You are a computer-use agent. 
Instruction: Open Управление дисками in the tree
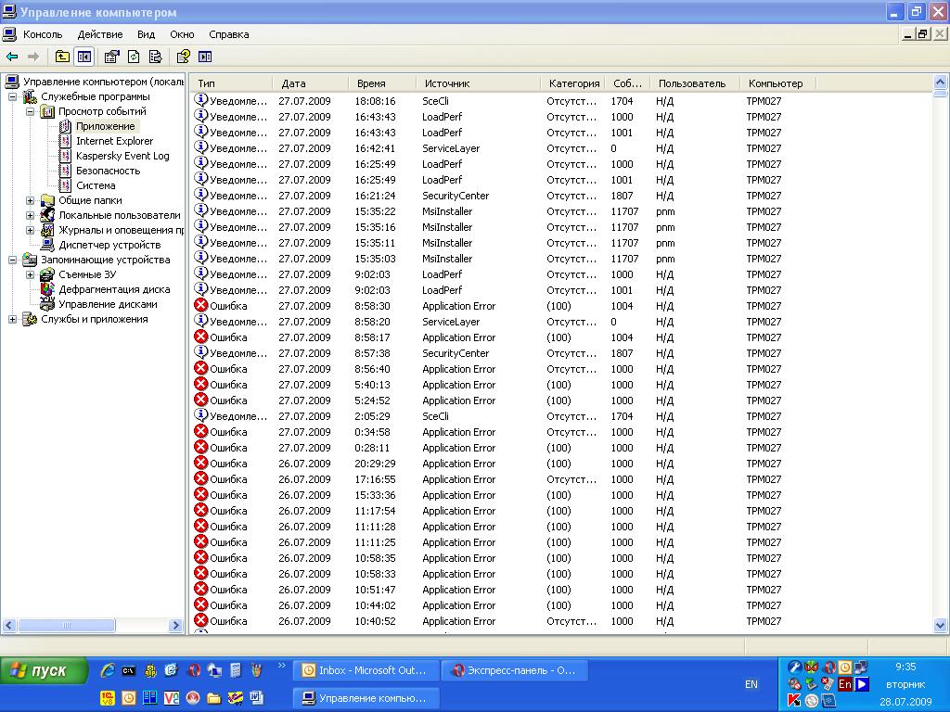tap(108, 304)
